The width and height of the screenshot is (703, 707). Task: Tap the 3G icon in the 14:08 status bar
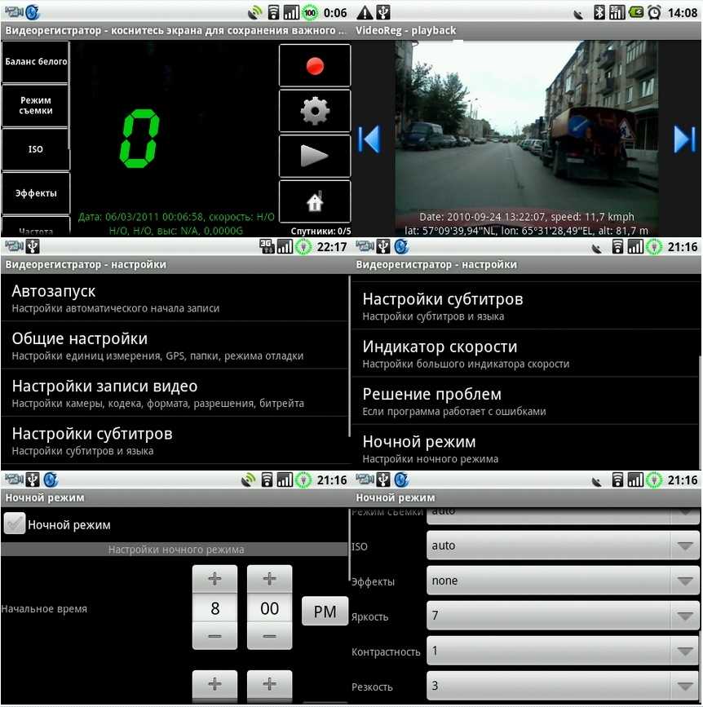point(617,12)
